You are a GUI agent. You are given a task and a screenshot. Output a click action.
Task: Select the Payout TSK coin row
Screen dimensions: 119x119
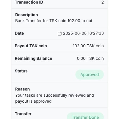pos(59,46)
